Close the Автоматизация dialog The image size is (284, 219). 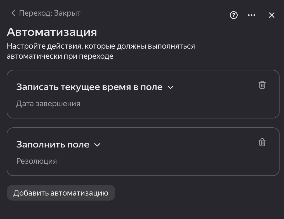point(271,15)
